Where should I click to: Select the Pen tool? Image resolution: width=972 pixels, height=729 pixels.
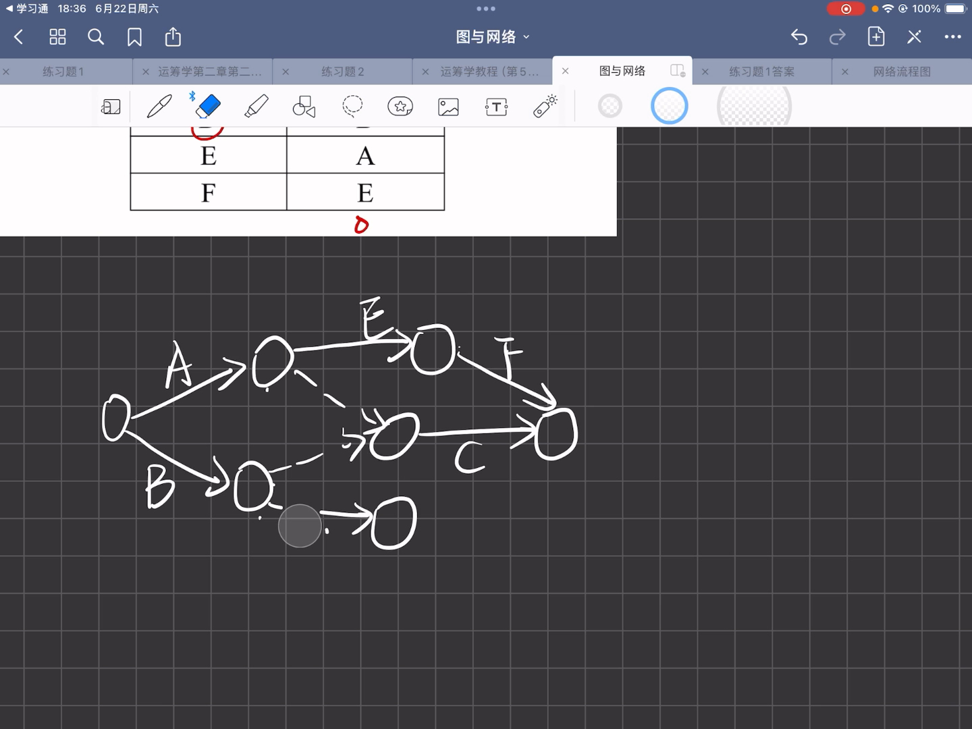pos(159,107)
